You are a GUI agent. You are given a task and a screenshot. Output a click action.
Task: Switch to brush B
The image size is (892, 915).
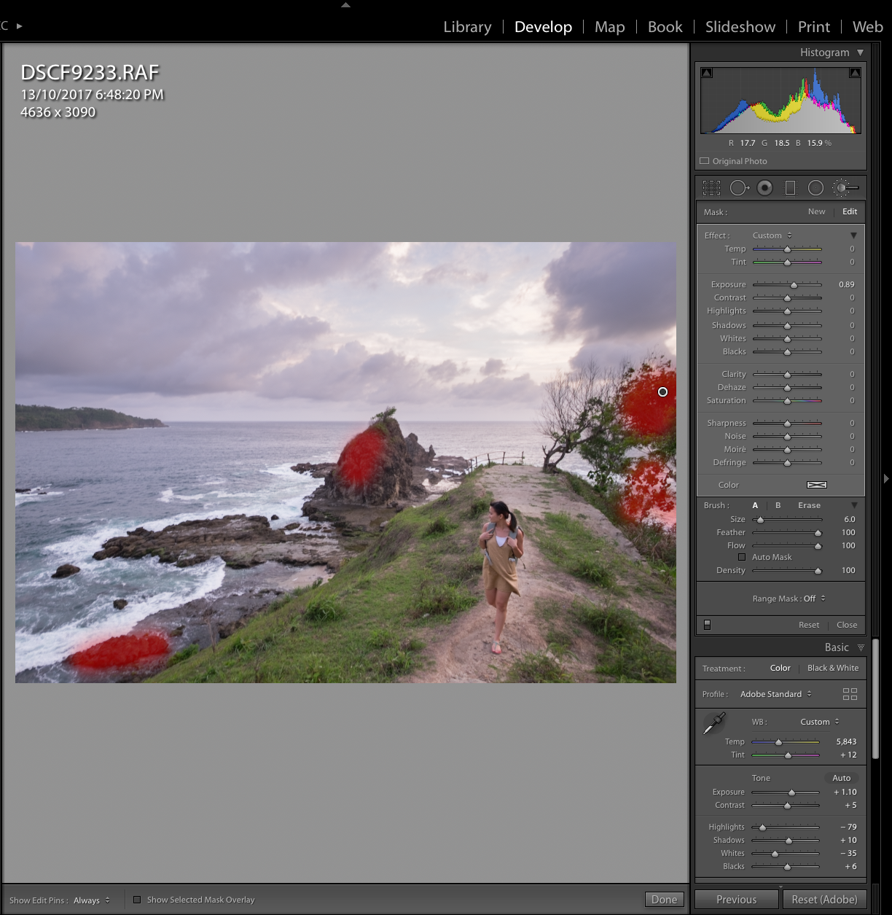(778, 505)
